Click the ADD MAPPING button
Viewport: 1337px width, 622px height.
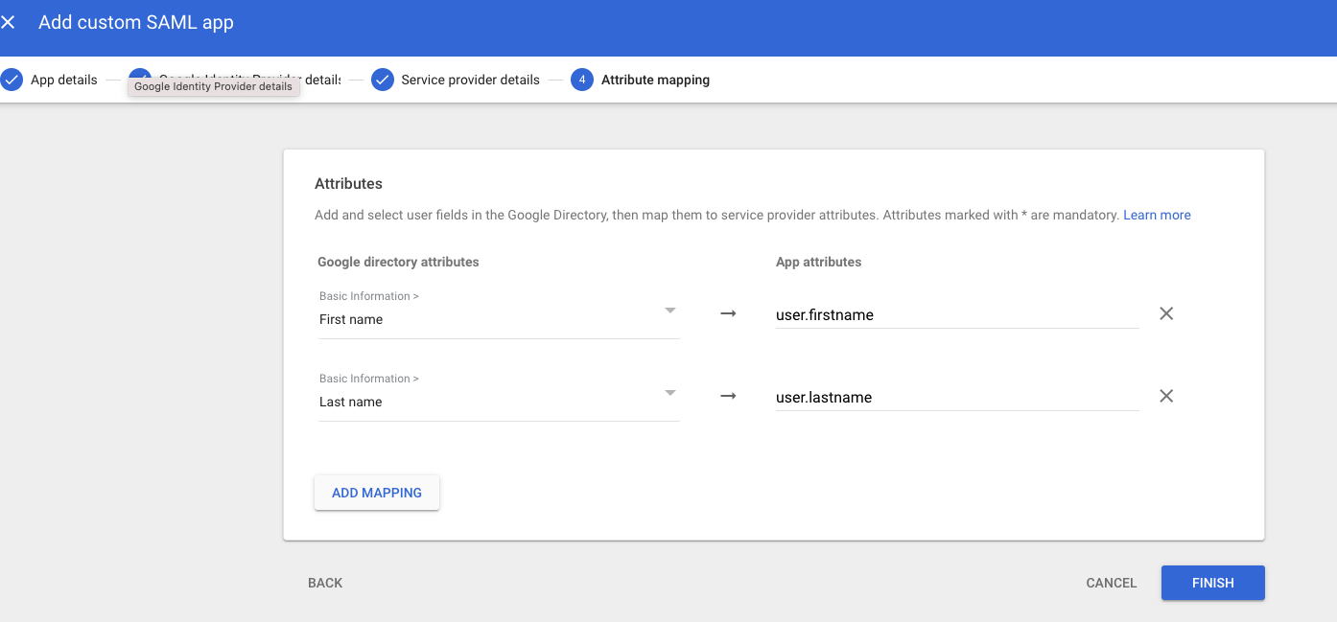(377, 493)
